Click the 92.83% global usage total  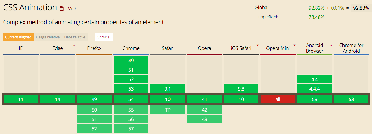pyautogui.click(x=361, y=8)
